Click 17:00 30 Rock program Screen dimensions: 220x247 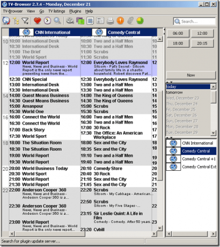tap(116, 128)
